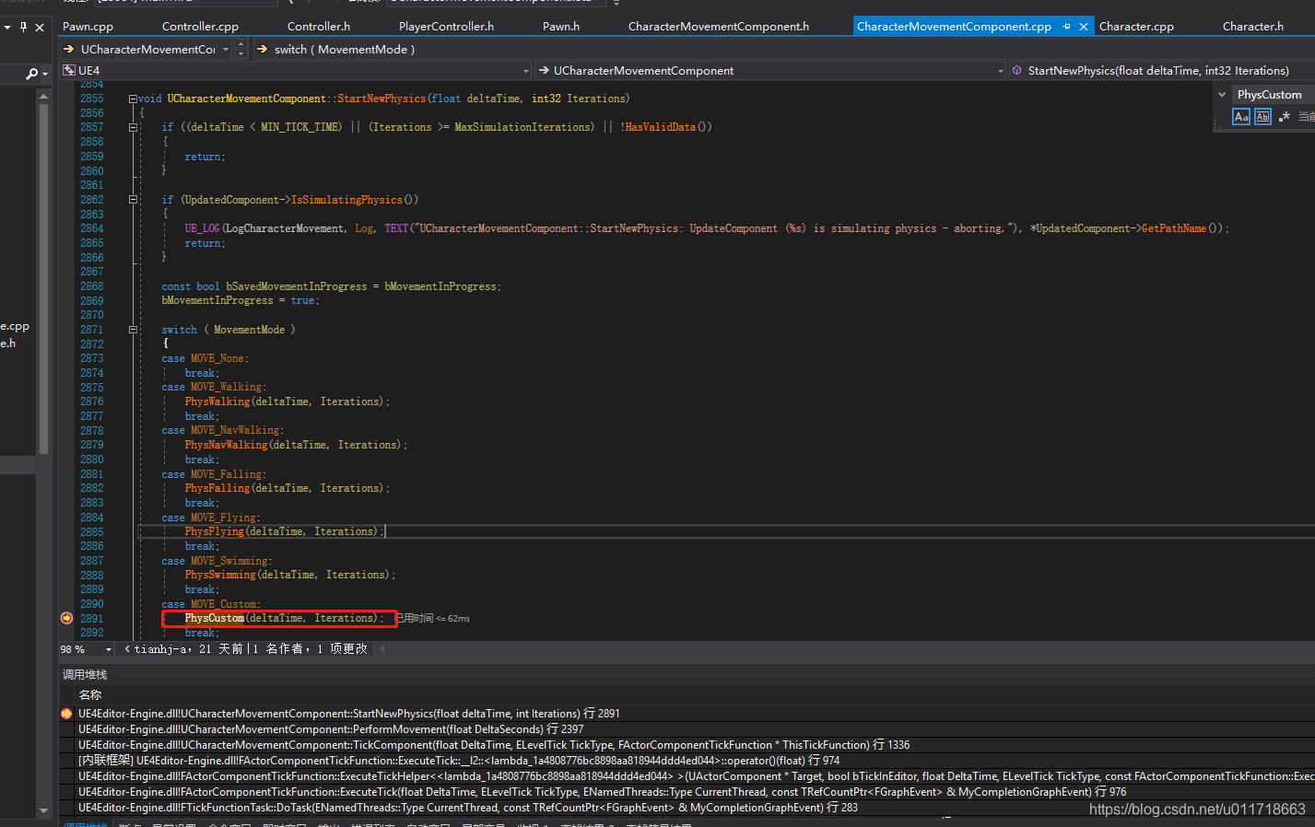The width and height of the screenshot is (1315, 827).
Task: Toggle Match Case in Find box
Action: (1241, 116)
